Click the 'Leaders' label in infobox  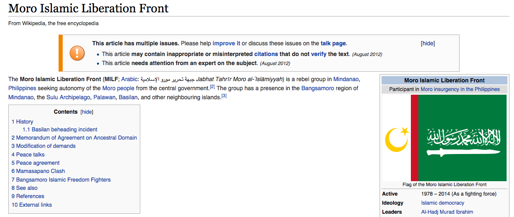tap(392, 212)
